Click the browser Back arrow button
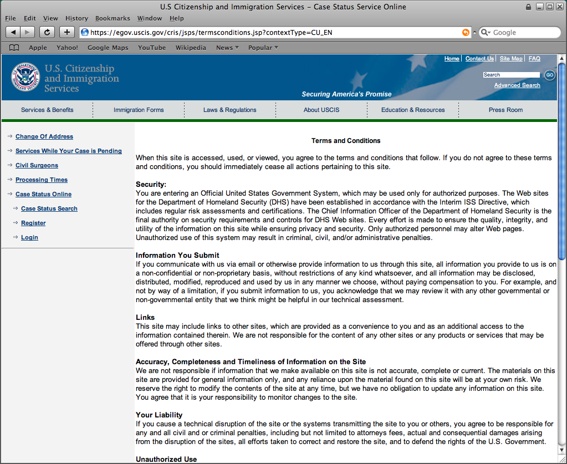This screenshot has width=567, height=464. click(x=13, y=32)
